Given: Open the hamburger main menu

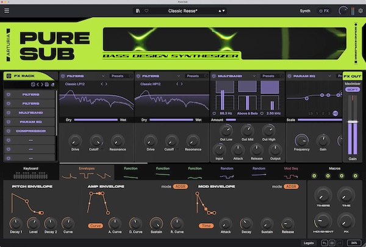Looking at the screenshot, I should [x=7, y=11].
